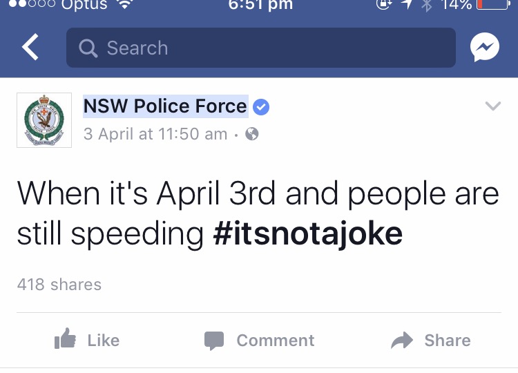The height and width of the screenshot is (373, 518).
Task: View the 418 shares list
Action: 59,285
